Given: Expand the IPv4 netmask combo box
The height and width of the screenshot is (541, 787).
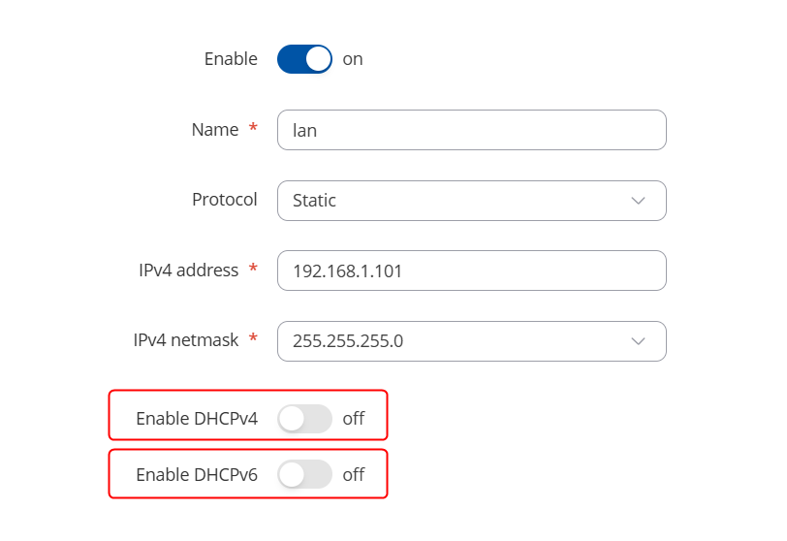Looking at the screenshot, I should pyautogui.click(x=471, y=341).
